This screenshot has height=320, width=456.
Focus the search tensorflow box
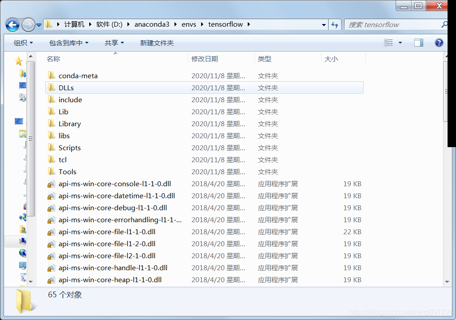coord(393,25)
